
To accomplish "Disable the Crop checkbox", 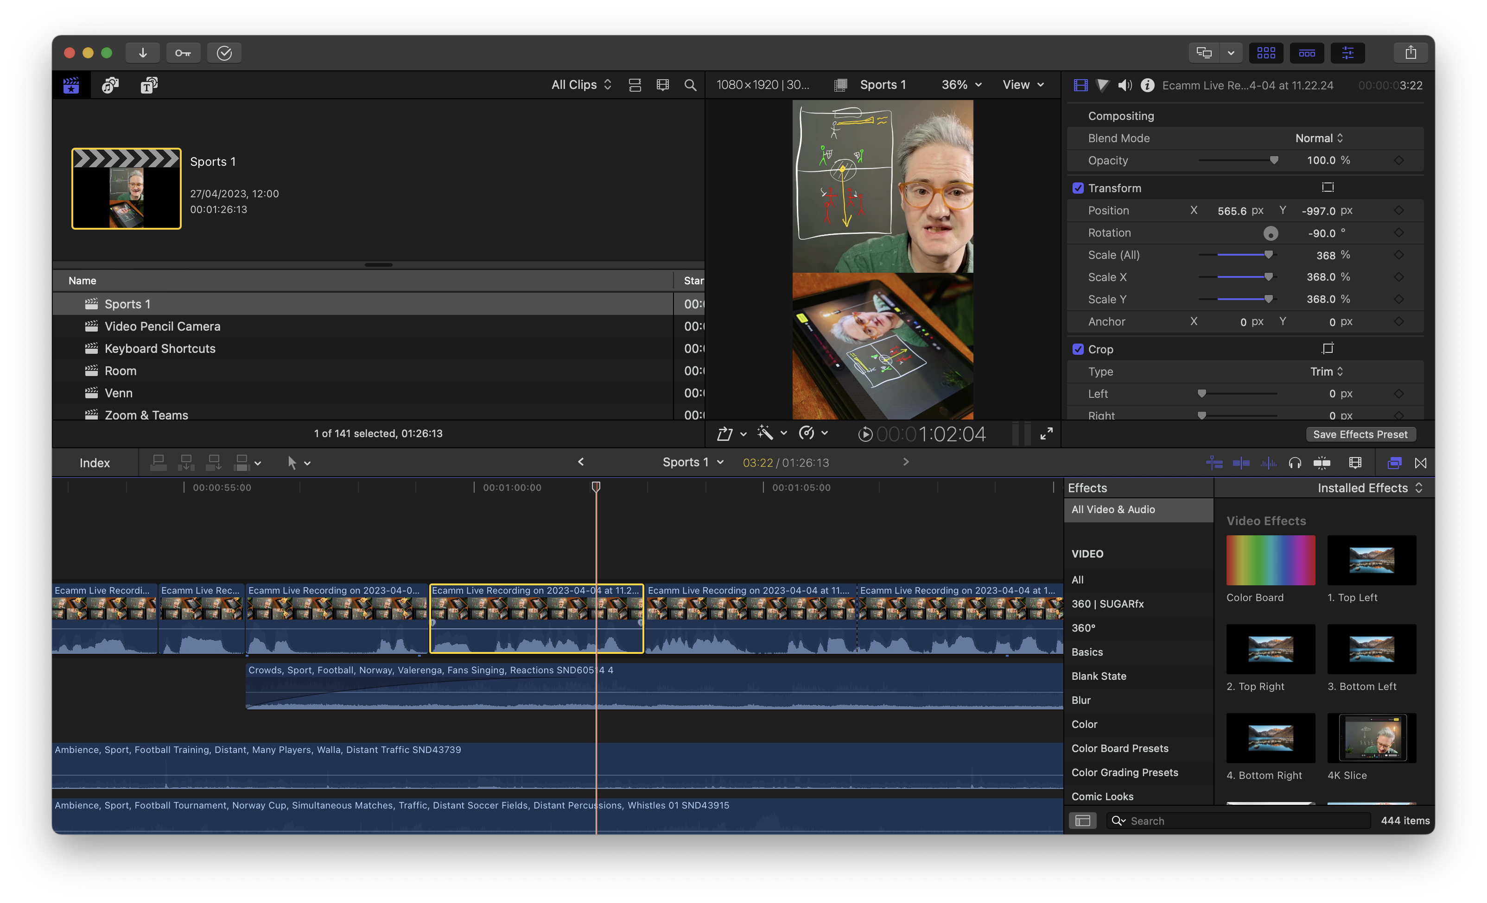I will pos(1078,349).
